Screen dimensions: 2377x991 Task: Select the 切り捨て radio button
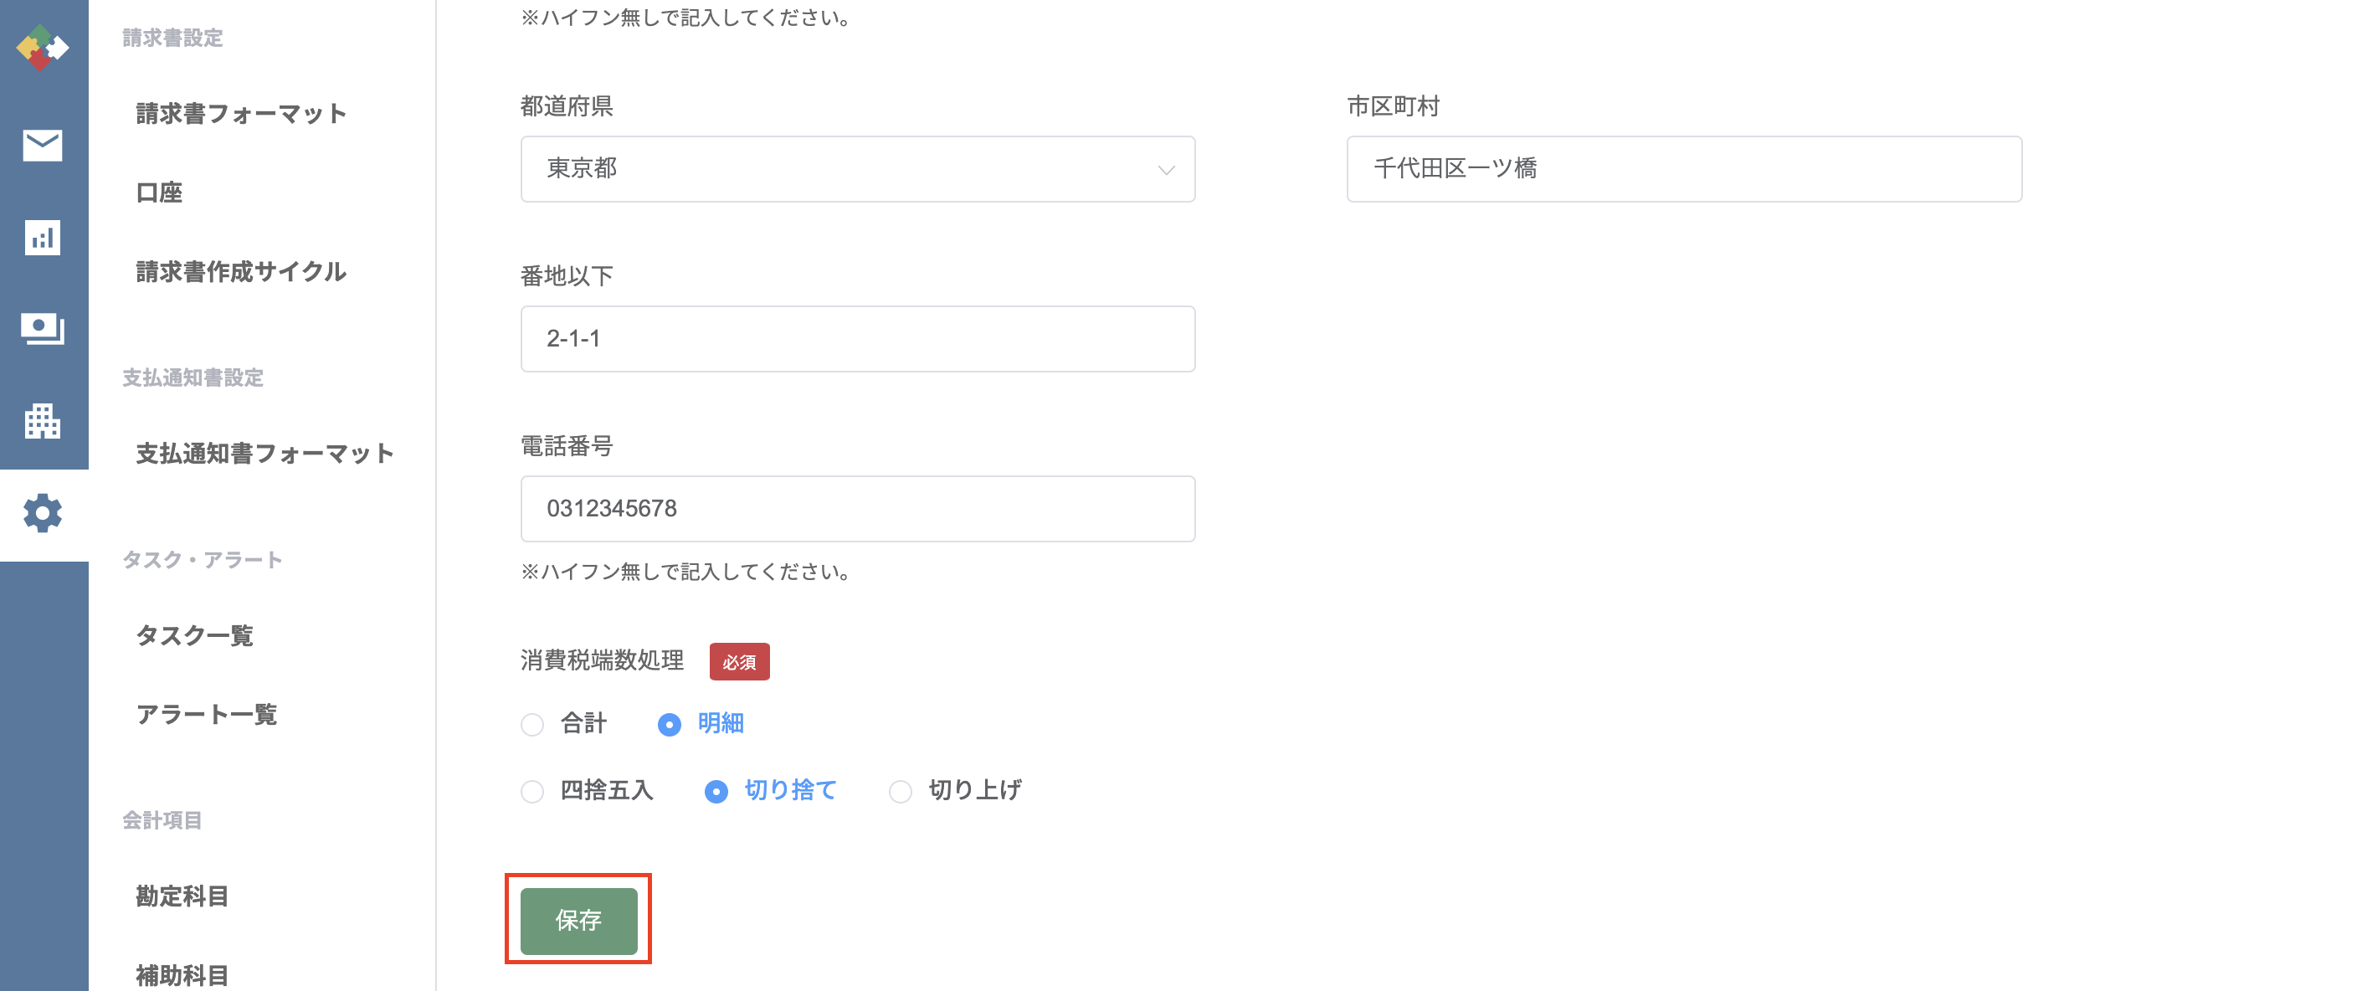[x=716, y=791]
